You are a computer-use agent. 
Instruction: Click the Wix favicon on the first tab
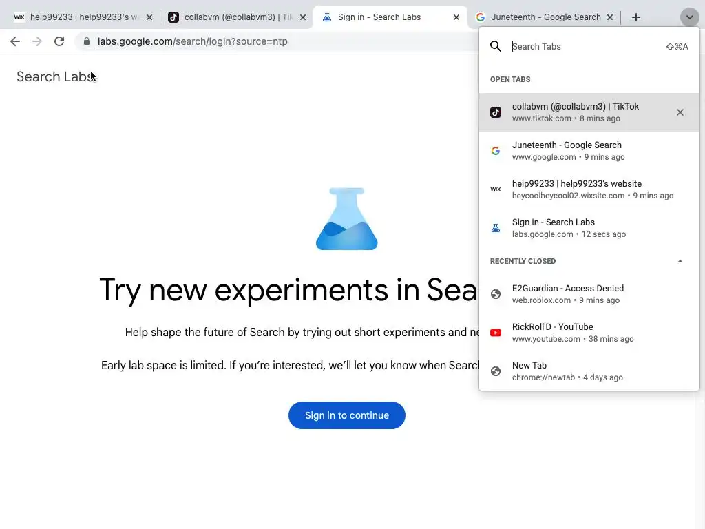[x=19, y=17]
